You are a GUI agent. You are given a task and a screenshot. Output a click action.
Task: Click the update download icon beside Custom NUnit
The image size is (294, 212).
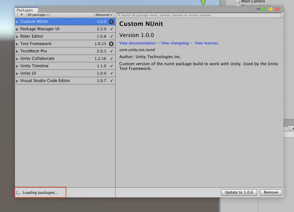click(112, 21)
